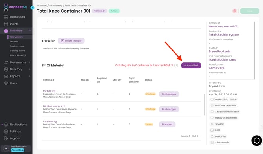Click the Additional information section icon
263x154 pixels.
212,112
